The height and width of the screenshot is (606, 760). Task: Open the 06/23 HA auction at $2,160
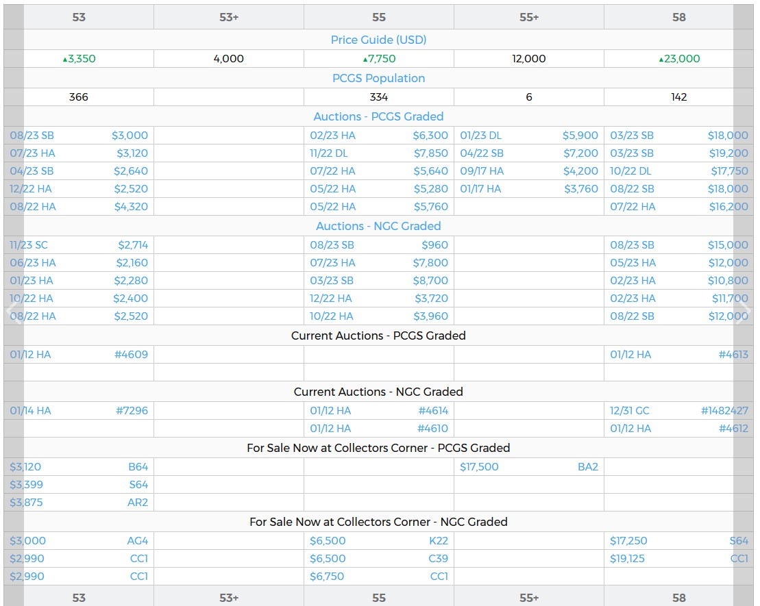[79, 262]
